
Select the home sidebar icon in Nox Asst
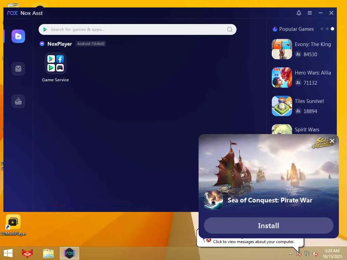pyautogui.click(x=18, y=36)
